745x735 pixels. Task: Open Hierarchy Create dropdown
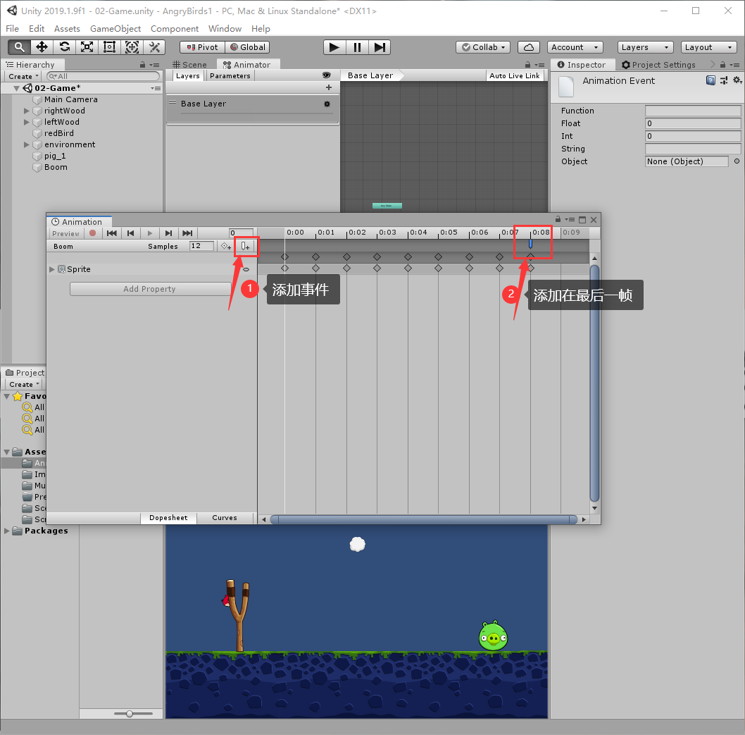tap(23, 76)
